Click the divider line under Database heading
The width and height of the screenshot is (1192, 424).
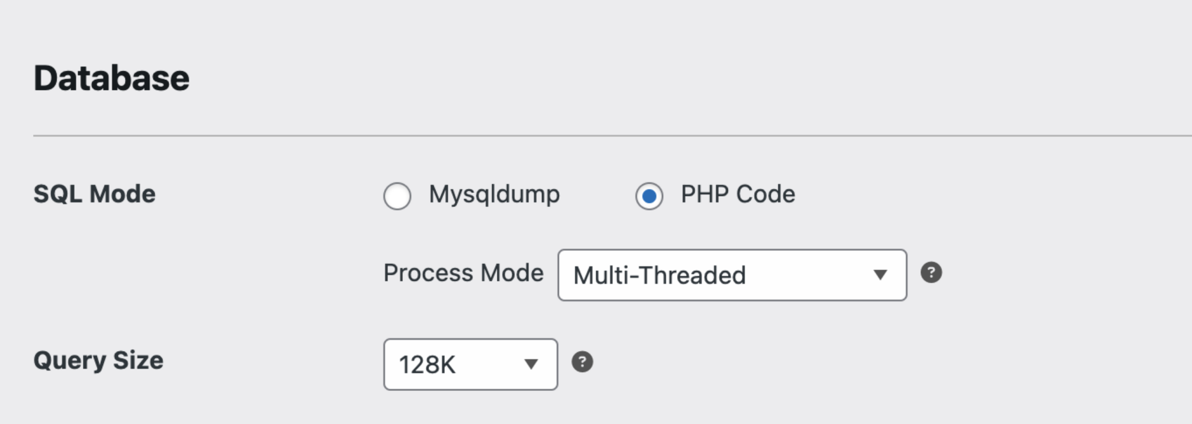(582, 136)
